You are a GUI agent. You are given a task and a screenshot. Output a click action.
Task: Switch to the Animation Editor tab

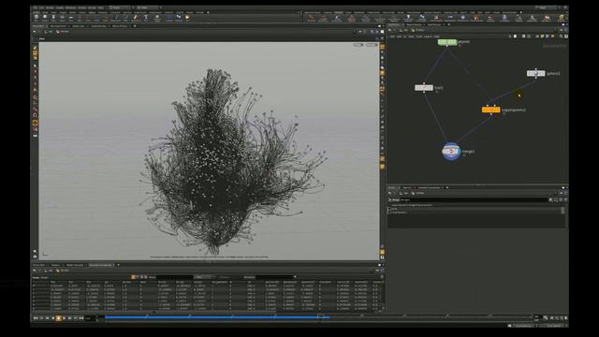[58, 26]
